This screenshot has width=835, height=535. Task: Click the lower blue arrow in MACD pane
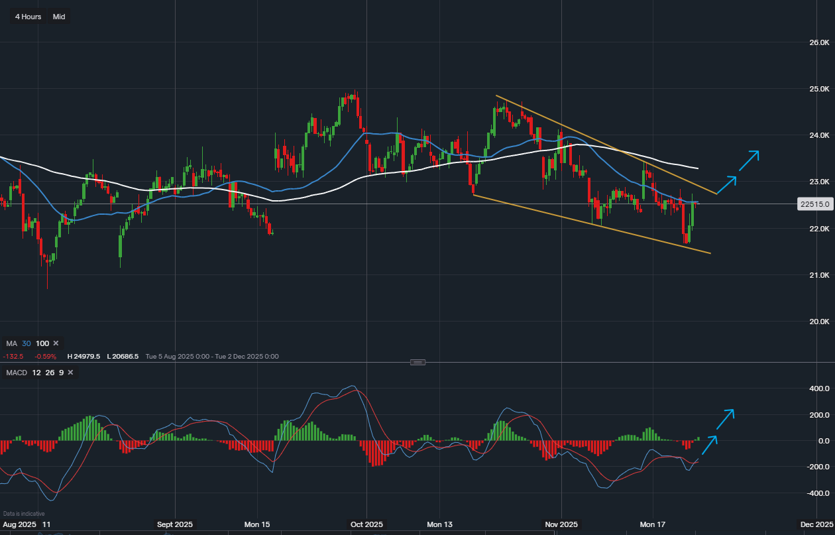708,445
